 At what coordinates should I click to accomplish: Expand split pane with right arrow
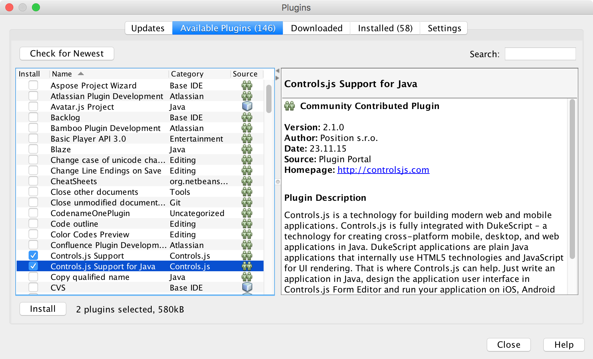[x=277, y=78]
